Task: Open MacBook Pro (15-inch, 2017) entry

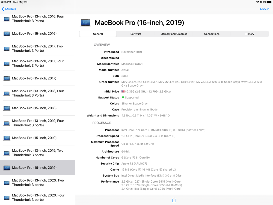Action: point(37,78)
